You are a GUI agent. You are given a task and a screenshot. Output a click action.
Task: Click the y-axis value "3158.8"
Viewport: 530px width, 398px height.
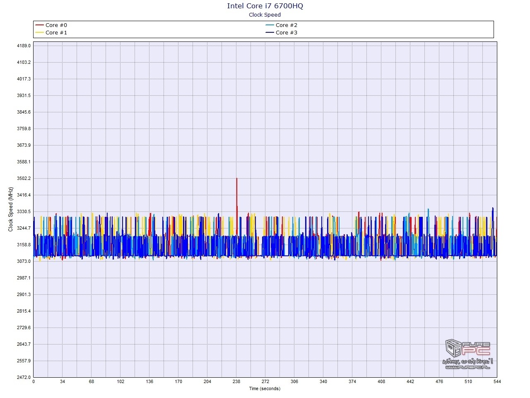[24, 245]
